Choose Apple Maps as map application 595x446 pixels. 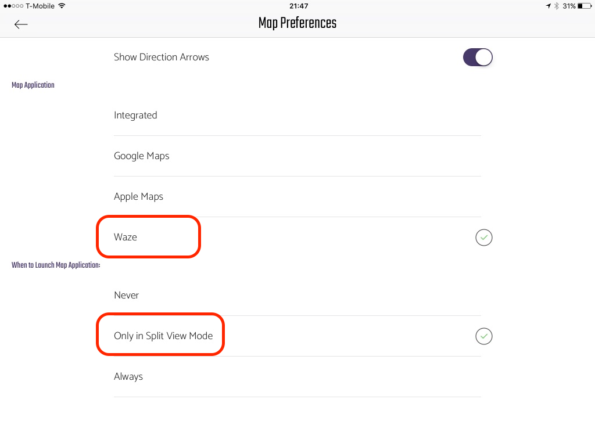click(297, 196)
